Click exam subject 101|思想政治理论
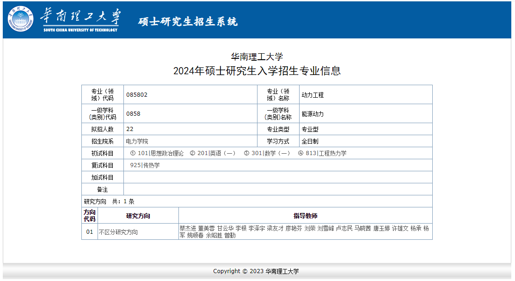 pos(160,153)
